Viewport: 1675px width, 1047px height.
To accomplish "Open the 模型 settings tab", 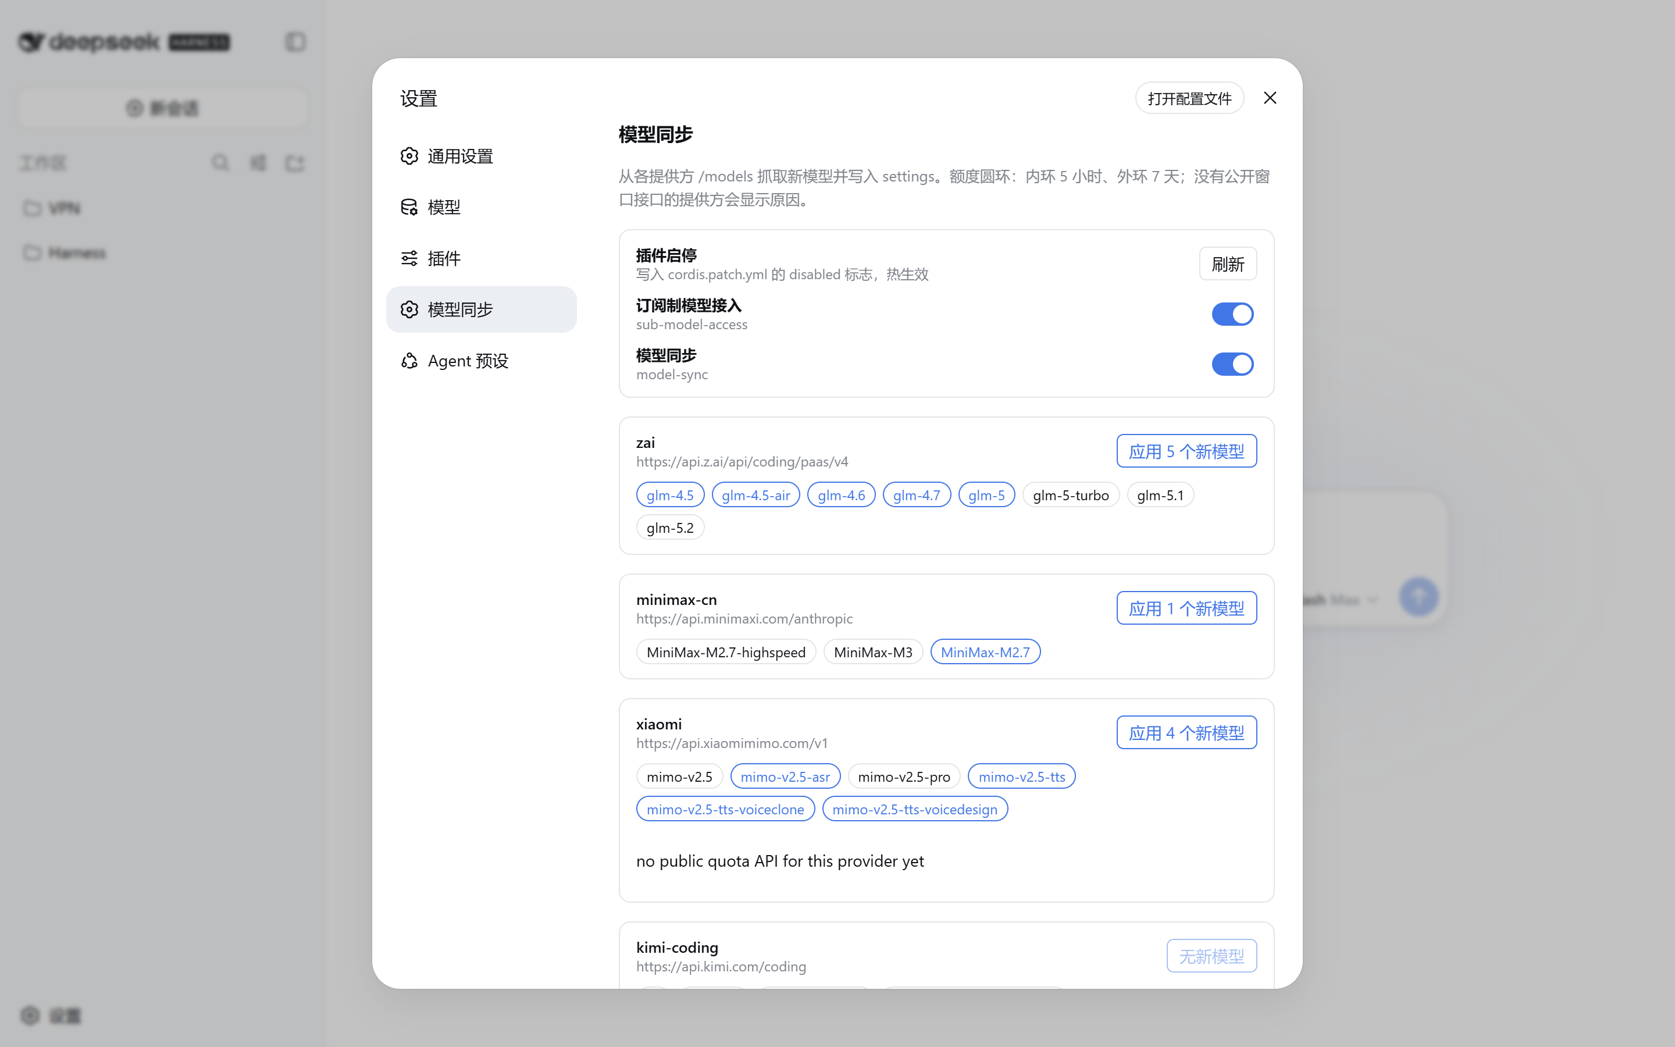I will pyautogui.click(x=481, y=207).
